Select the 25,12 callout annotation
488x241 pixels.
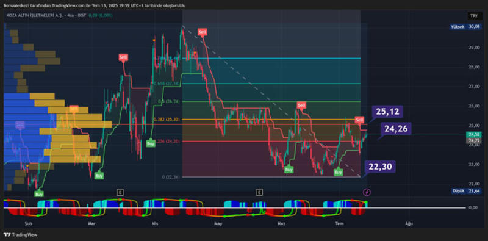(x=387, y=112)
